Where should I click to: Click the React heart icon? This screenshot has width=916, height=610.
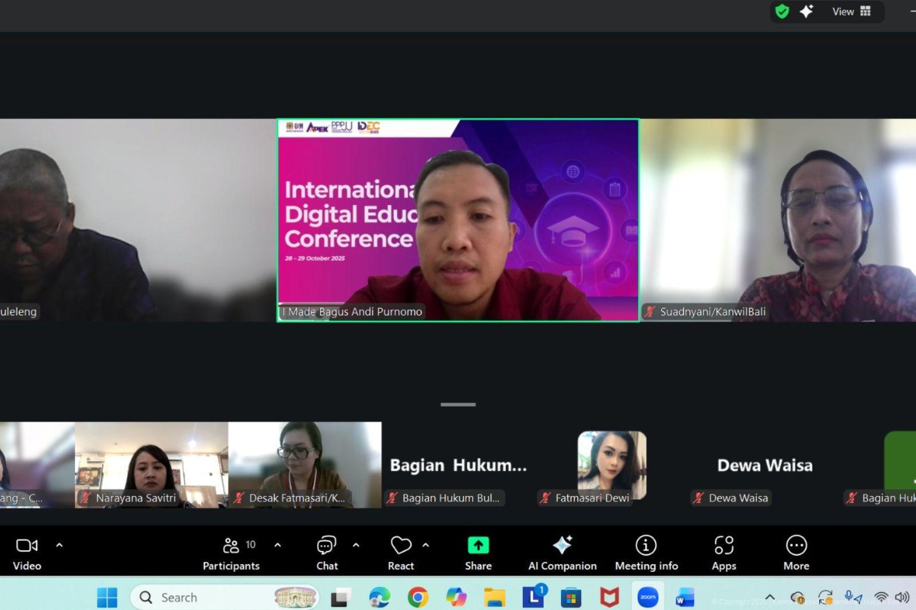coord(401,553)
